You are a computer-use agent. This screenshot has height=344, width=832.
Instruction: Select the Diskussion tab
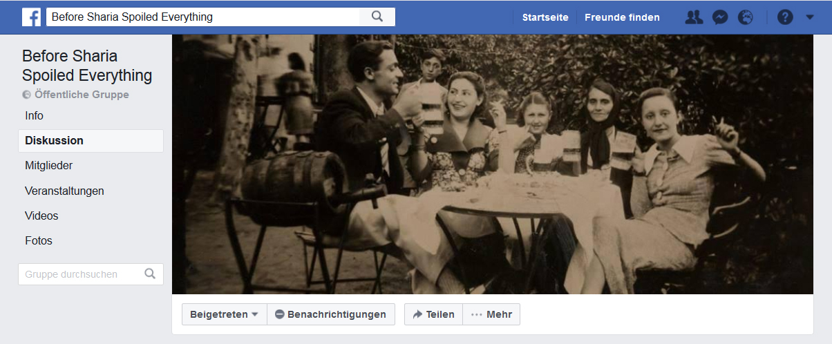click(x=91, y=140)
